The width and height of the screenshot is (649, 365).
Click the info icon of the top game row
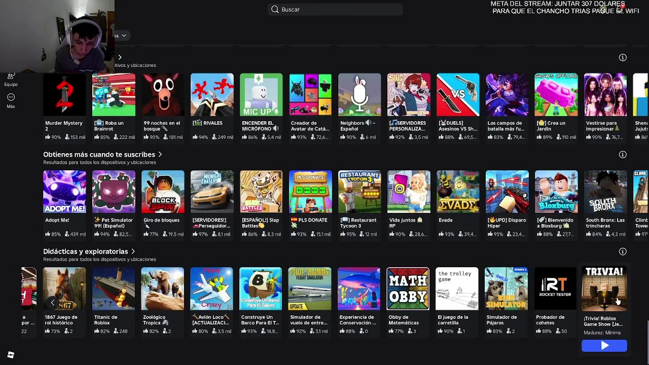click(623, 57)
